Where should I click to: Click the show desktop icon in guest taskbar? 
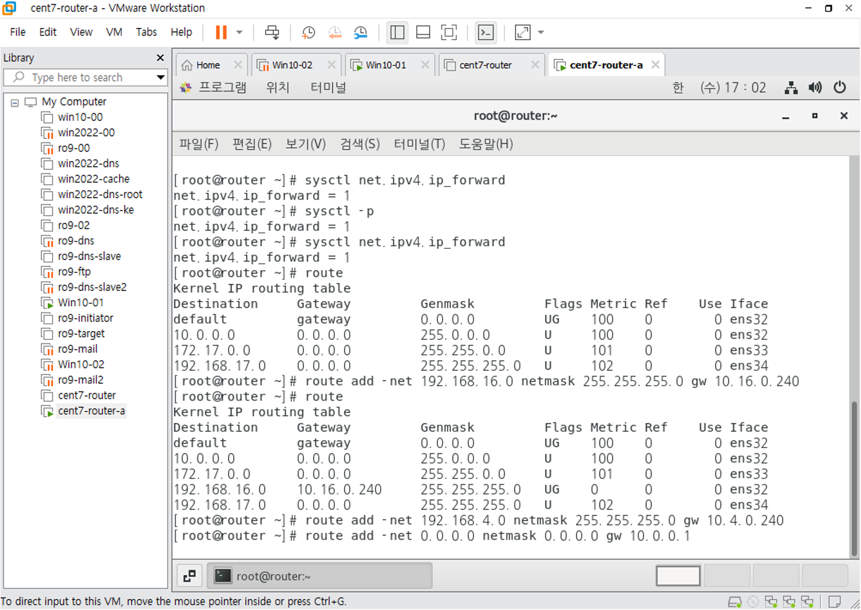(189, 576)
